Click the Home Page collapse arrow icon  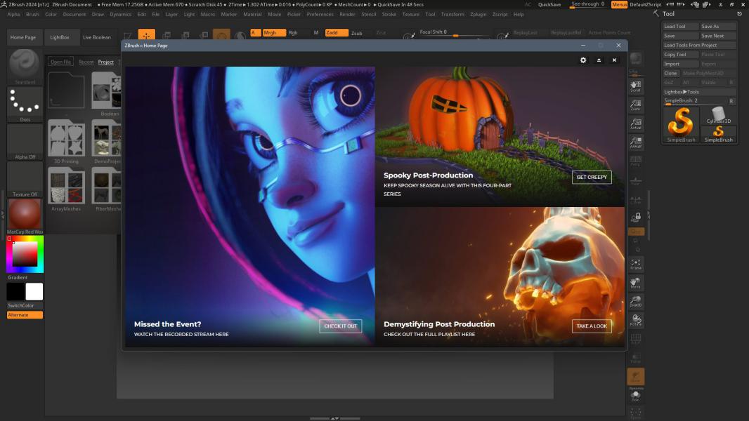point(599,60)
